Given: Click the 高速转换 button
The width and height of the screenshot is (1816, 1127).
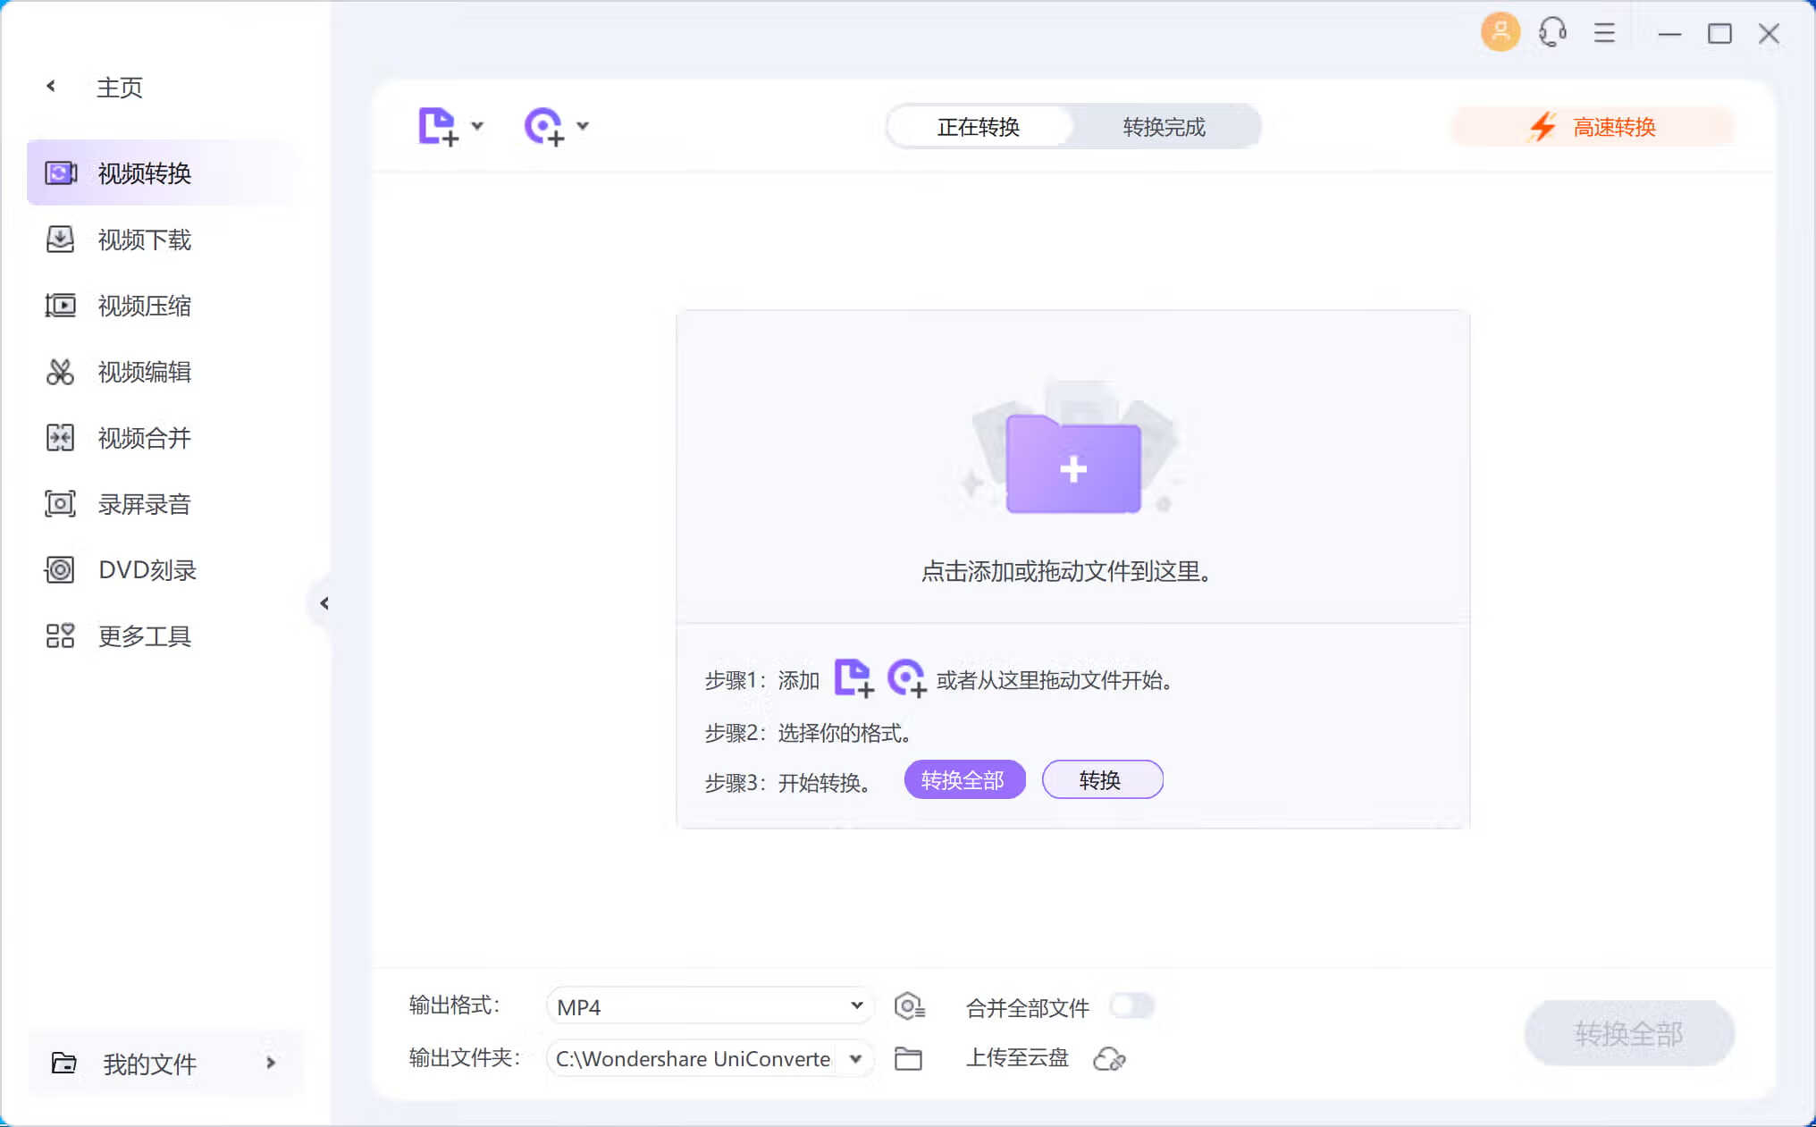Looking at the screenshot, I should (1592, 126).
